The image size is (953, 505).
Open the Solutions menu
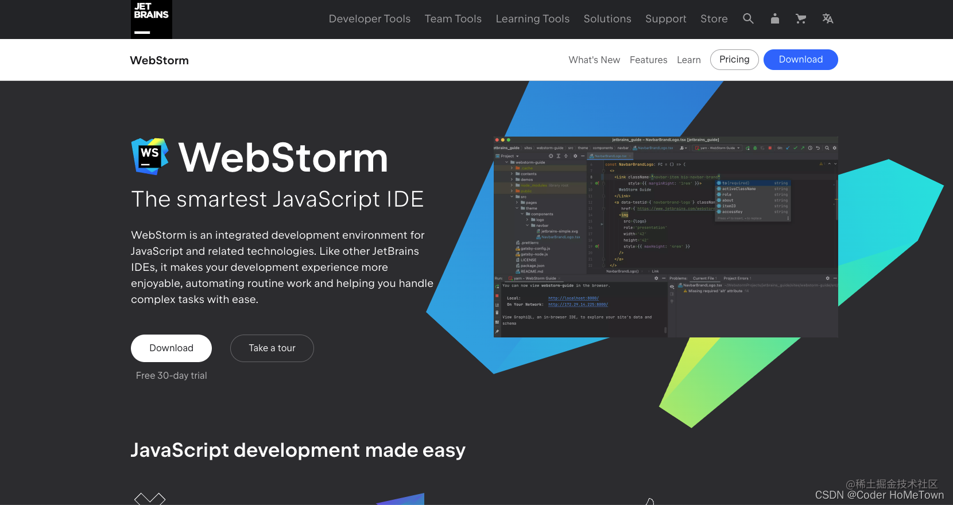tap(607, 19)
